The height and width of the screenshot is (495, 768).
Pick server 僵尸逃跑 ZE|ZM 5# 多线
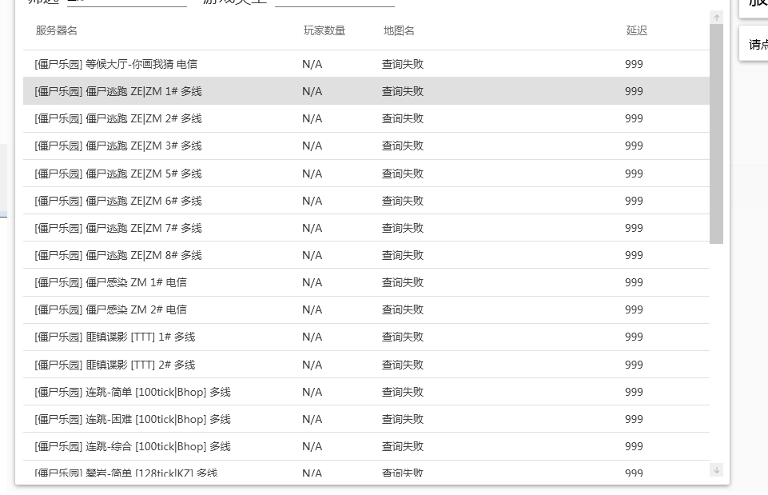pos(118,174)
